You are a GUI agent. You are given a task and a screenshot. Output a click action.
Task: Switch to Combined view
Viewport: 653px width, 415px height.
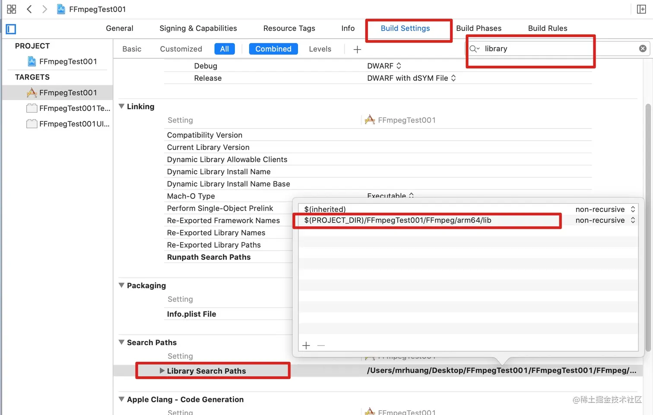click(x=273, y=49)
